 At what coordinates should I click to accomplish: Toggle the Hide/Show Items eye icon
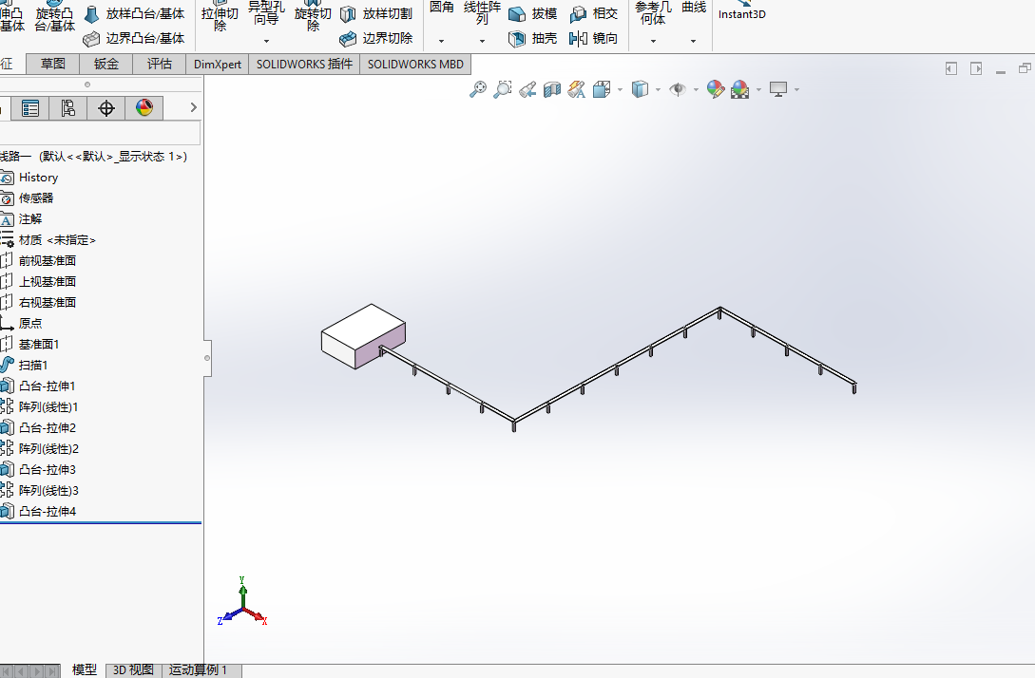click(x=678, y=89)
